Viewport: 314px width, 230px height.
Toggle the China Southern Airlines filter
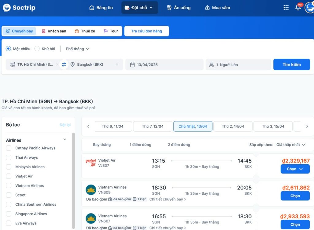[9, 205]
